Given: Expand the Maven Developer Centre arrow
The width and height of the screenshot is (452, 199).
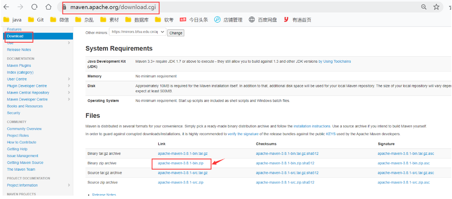Looking at the screenshot, I should (x=69, y=99).
